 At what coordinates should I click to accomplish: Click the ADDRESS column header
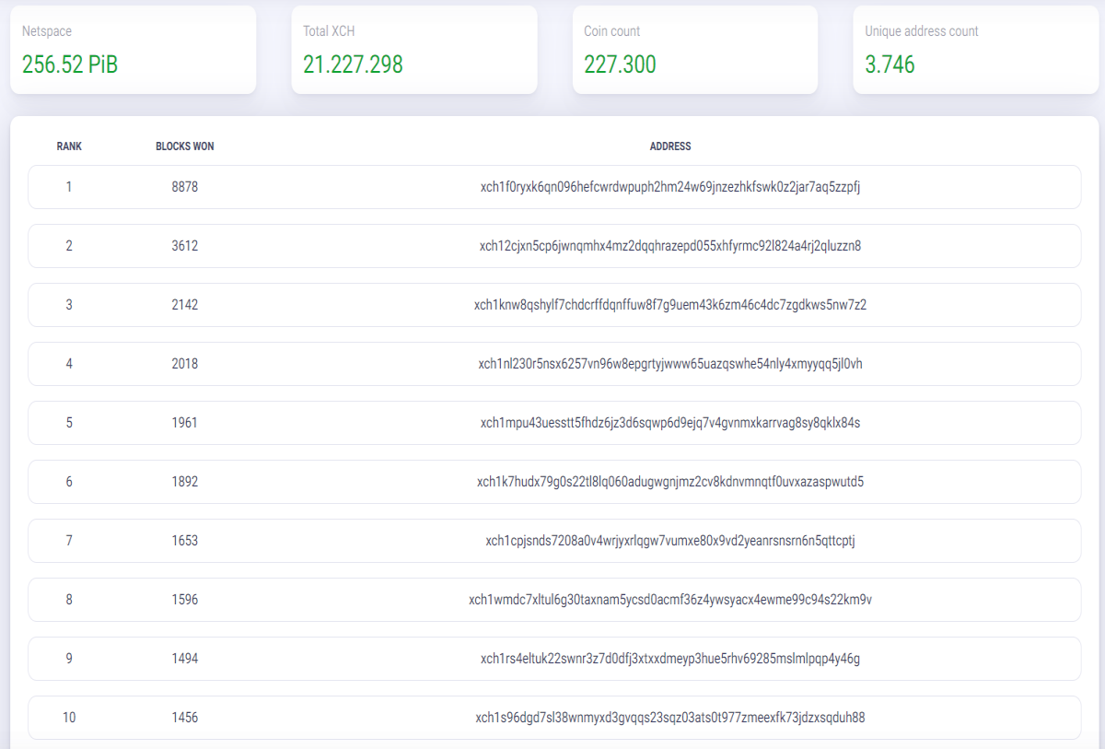pyautogui.click(x=670, y=146)
